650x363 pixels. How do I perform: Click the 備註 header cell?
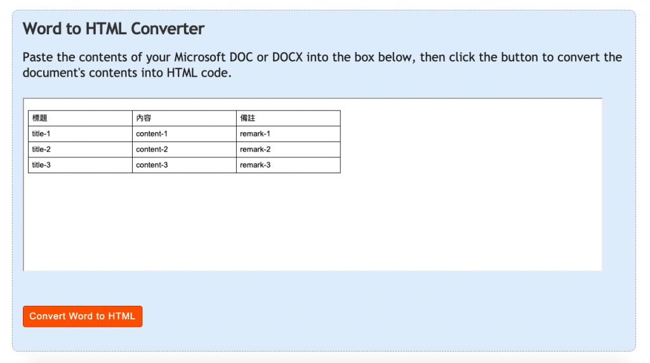click(288, 118)
